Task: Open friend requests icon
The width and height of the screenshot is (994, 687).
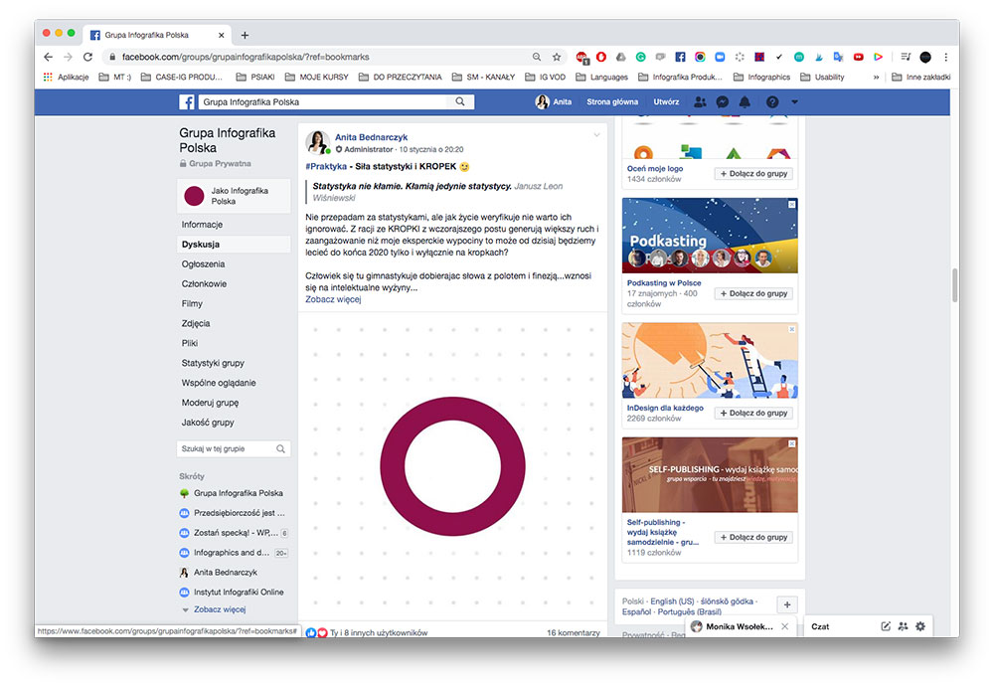Action: [700, 102]
